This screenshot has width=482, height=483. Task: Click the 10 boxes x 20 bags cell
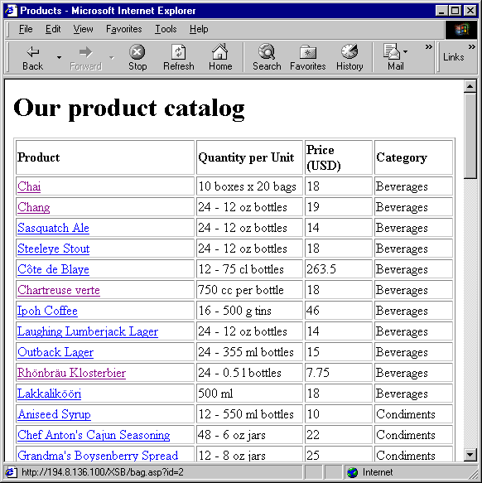click(x=249, y=186)
